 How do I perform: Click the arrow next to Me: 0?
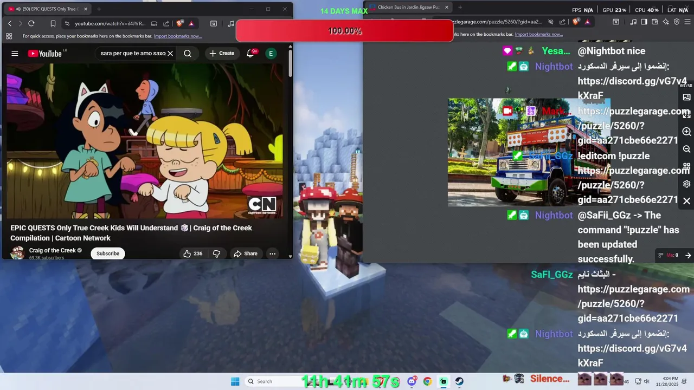687,255
